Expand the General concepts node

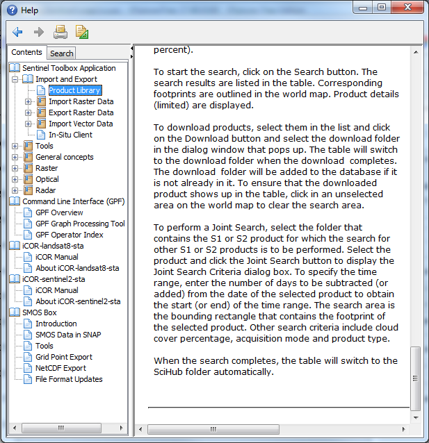coord(15,157)
